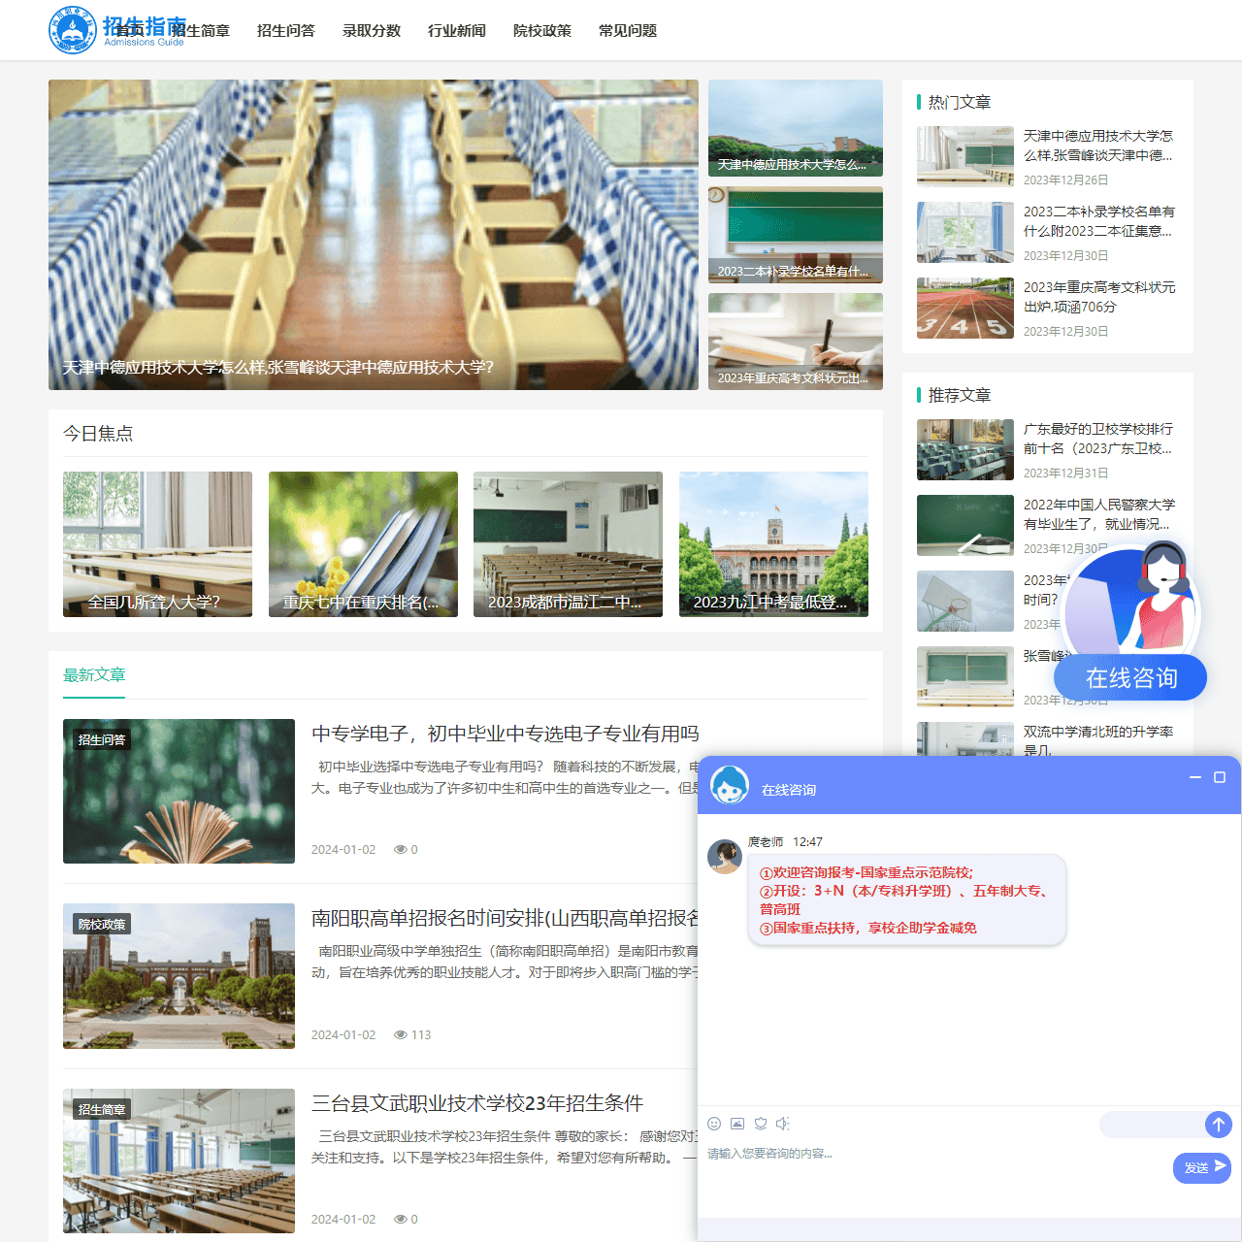Click the 招生问答 tag on the book image

pyautogui.click(x=102, y=740)
